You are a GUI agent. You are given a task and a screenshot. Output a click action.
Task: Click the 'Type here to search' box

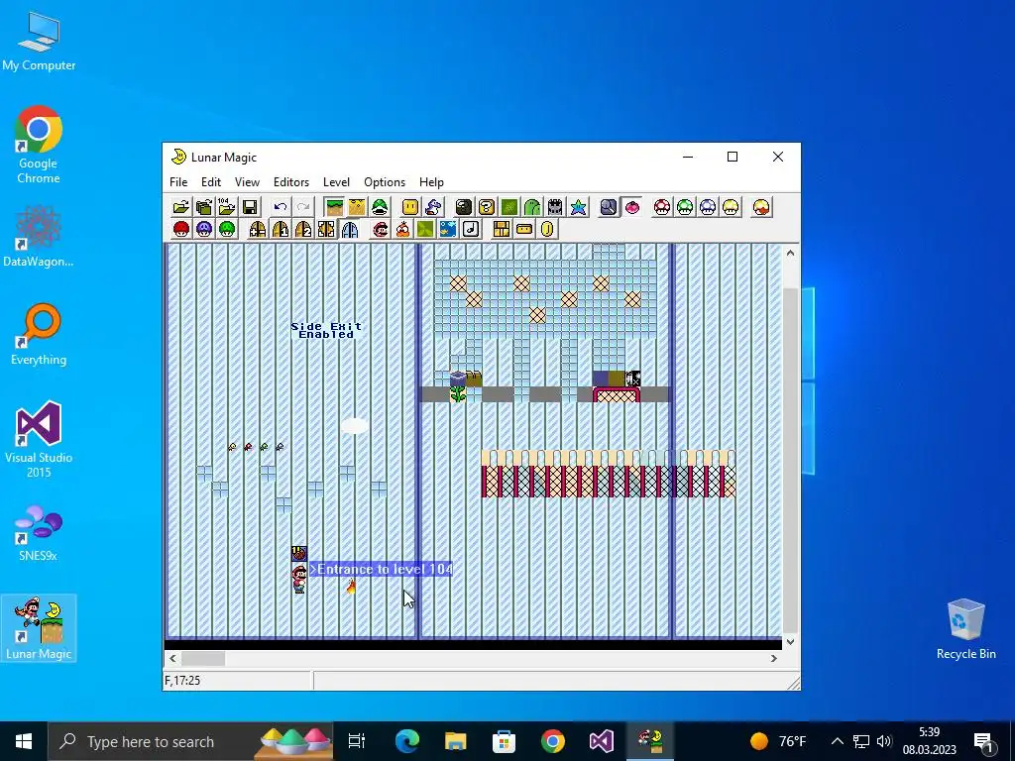click(x=190, y=741)
